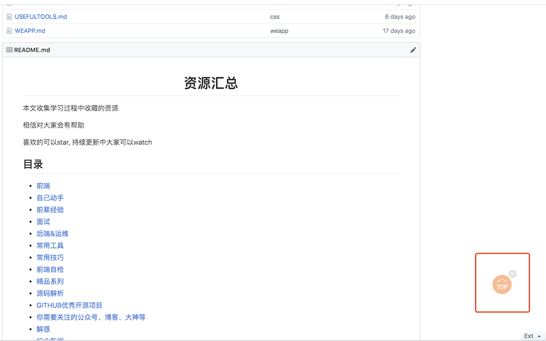Go to 解惑 section link
Image resolution: width=546 pixels, height=341 pixels.
(x=44, y=329)
